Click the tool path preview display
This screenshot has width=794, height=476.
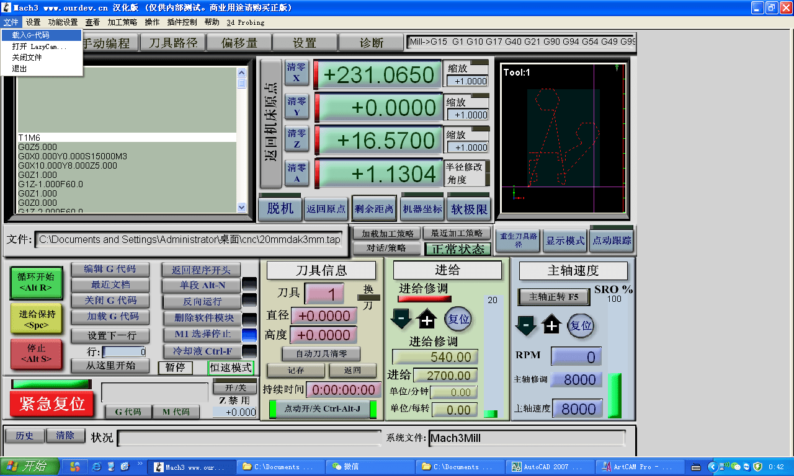[x=562, y=138]
